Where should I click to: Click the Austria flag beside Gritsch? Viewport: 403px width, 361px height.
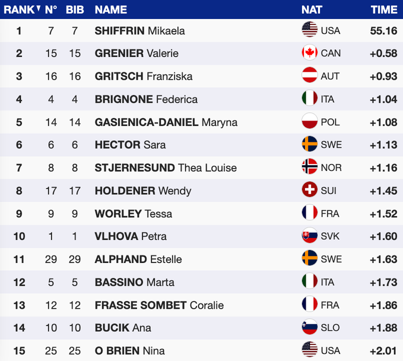pos(310,76)
